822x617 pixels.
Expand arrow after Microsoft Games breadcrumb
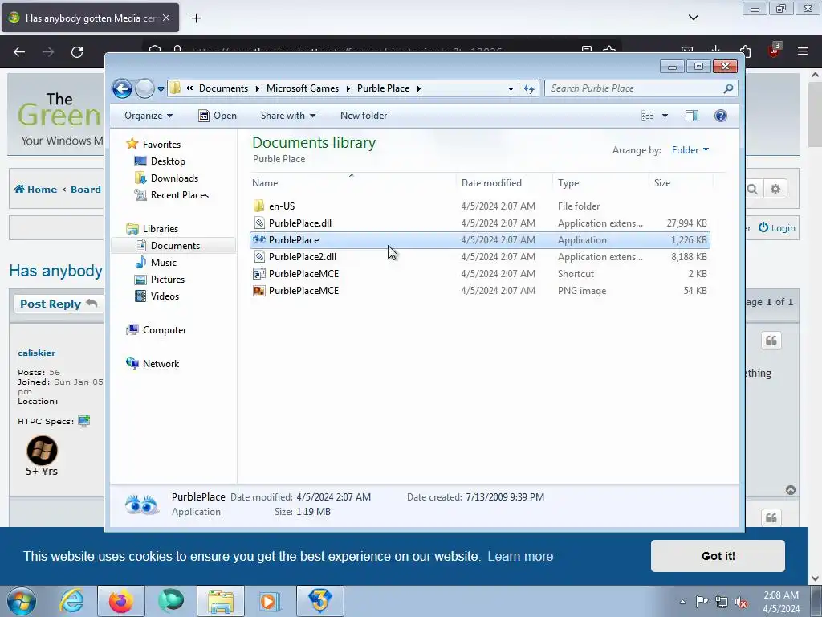(348, 88)
